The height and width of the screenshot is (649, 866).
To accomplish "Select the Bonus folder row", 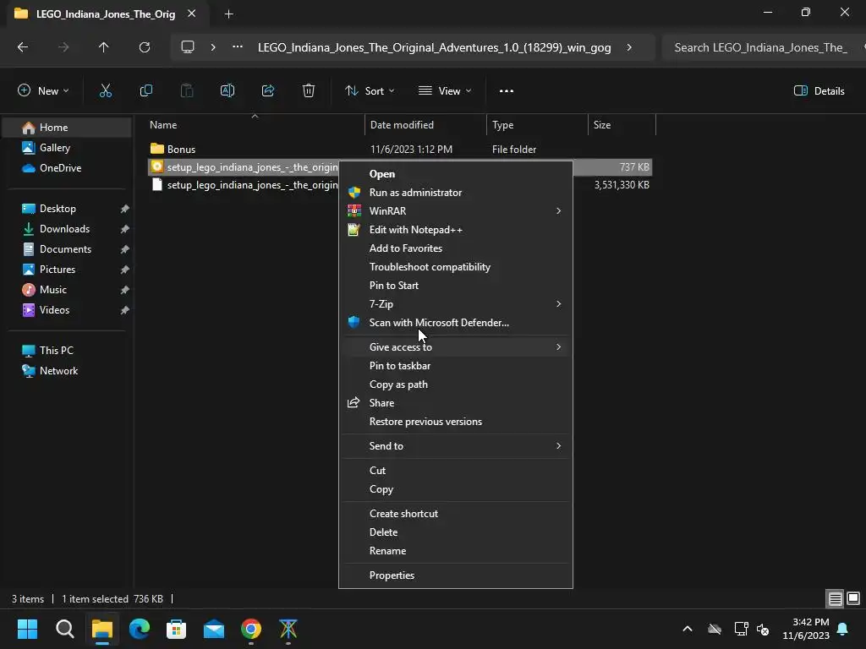I will tap(400, 150).
